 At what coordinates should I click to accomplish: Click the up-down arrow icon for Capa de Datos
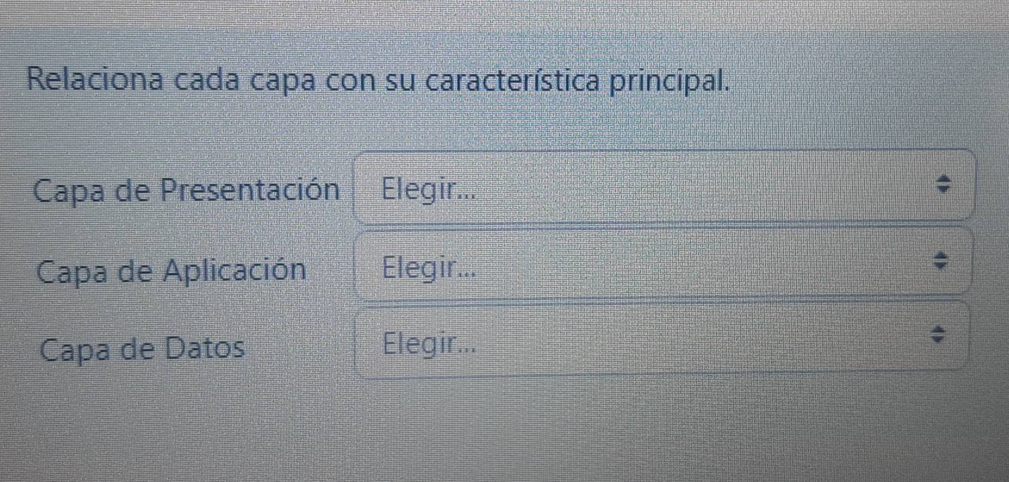937,334
